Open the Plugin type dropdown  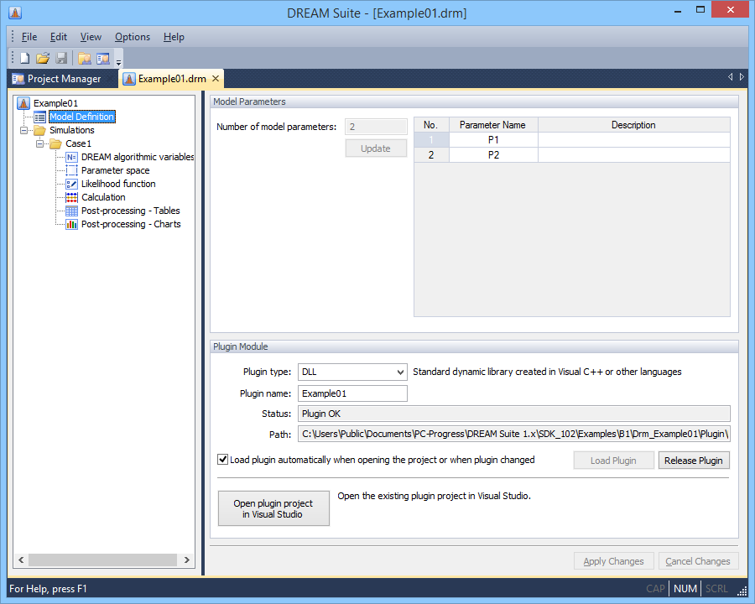(399, 372)
